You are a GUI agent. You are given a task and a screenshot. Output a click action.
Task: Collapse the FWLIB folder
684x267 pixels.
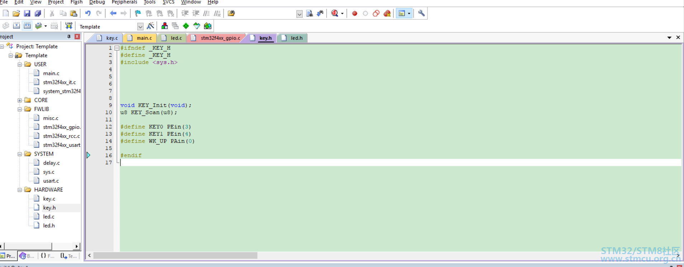pyautogui.click(x=20, y=109)
